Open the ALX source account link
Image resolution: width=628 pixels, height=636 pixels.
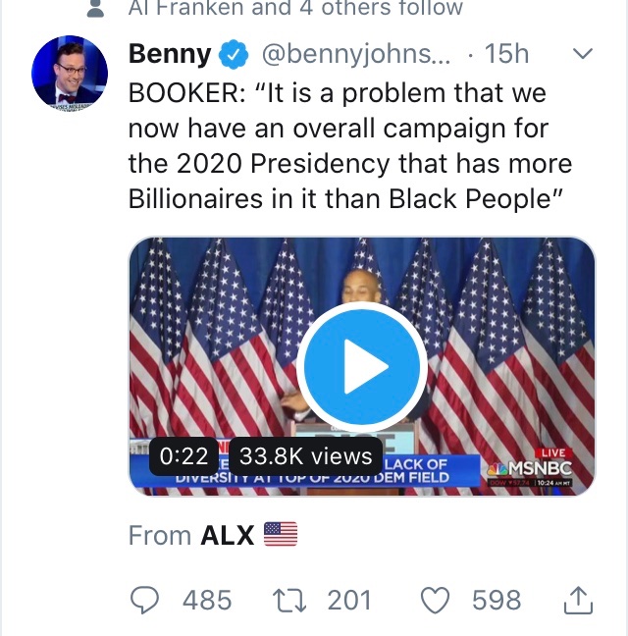pyautogui.click(x=227, y=535)
